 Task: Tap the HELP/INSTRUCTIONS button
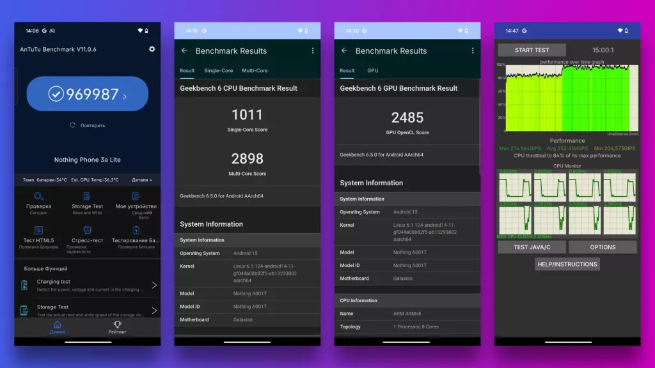coord(567,264)
